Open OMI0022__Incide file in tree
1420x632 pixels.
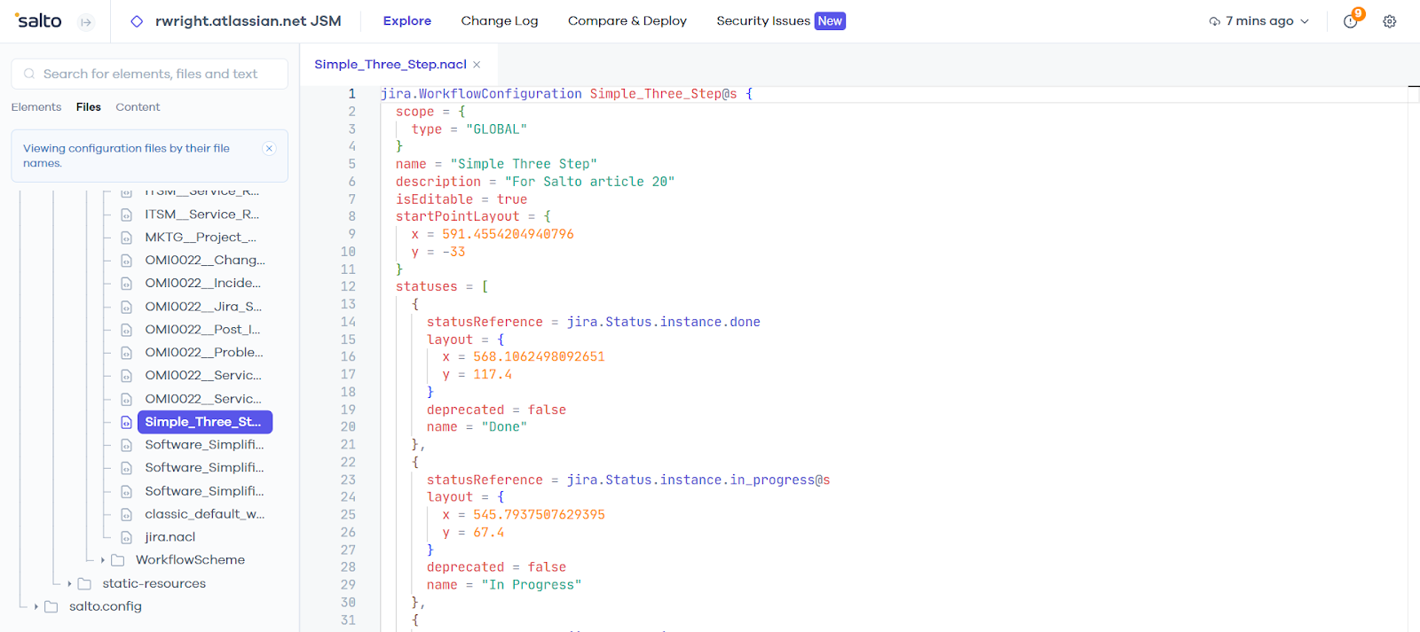point(203,284)
